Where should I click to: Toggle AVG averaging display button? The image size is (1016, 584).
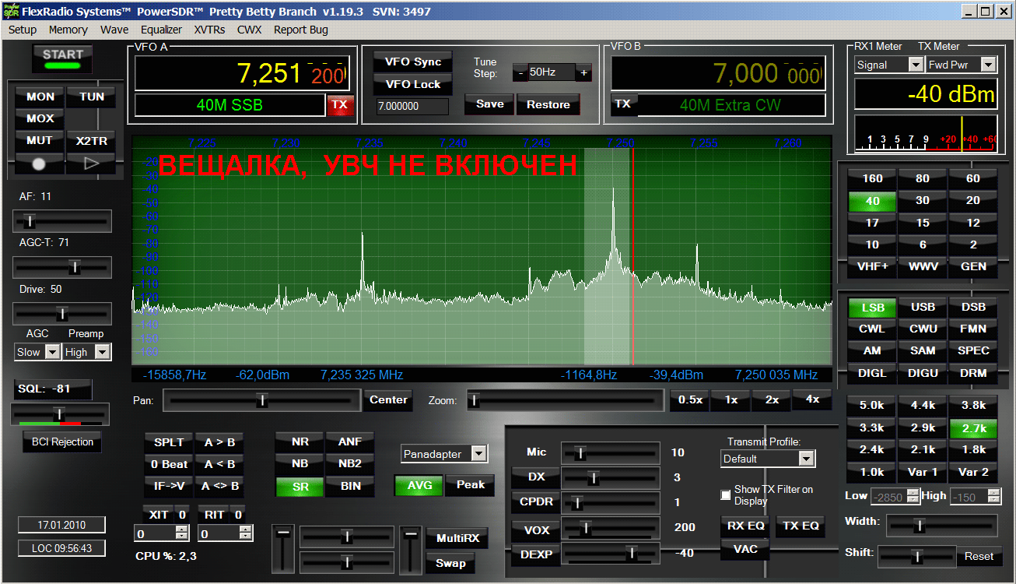pos(419,485)
